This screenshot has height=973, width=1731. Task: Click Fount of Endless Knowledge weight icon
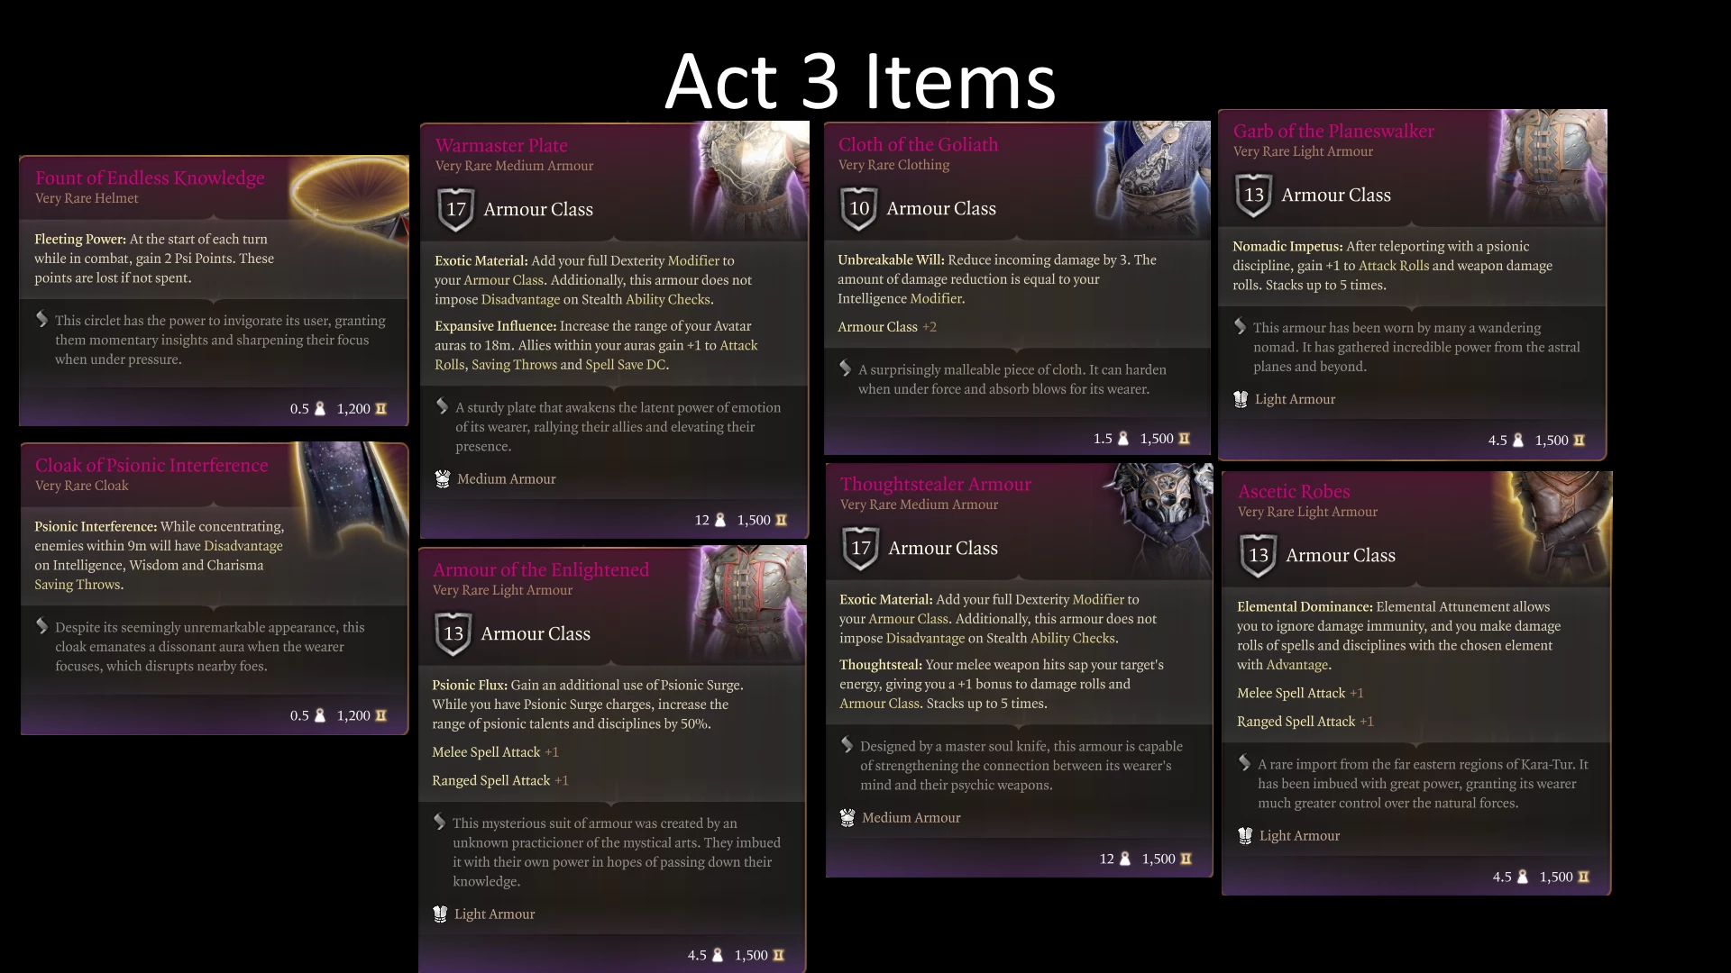[x=319, y=409]
